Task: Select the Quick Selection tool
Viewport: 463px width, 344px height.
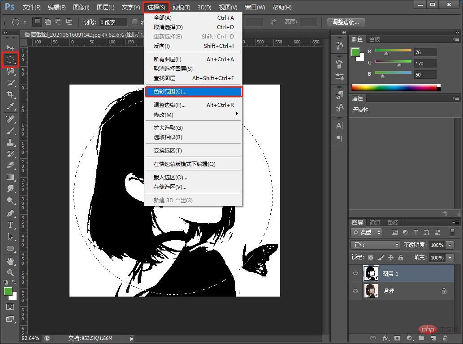Action: (x=10, y=83)
